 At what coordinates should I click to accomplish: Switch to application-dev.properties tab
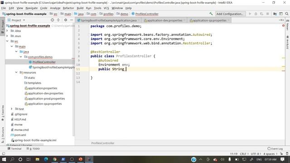pos(164,20)
